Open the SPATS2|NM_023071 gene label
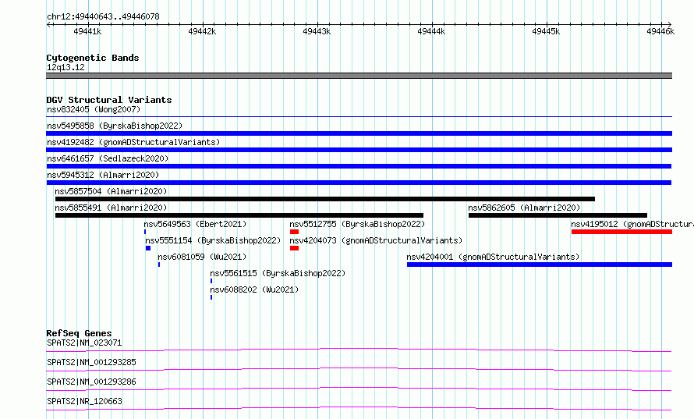Viewport: 694px width, 419px height. tap(84, 343)
